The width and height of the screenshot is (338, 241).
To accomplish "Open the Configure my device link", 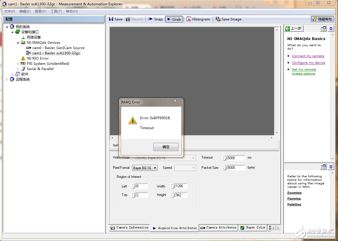I will (x=309, y=63).
